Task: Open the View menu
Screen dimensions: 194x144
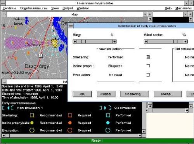Action: pyautogui.click(x=55, y=8)
